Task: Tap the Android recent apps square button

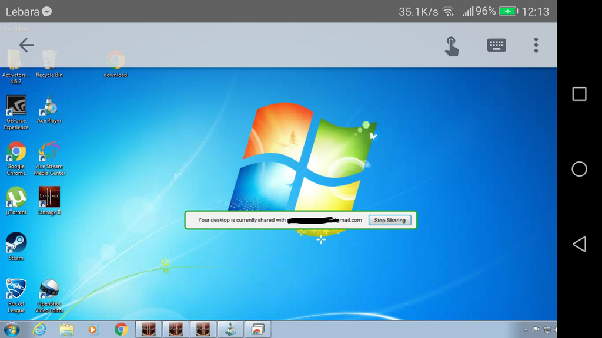Action: [x=579, y=94]
